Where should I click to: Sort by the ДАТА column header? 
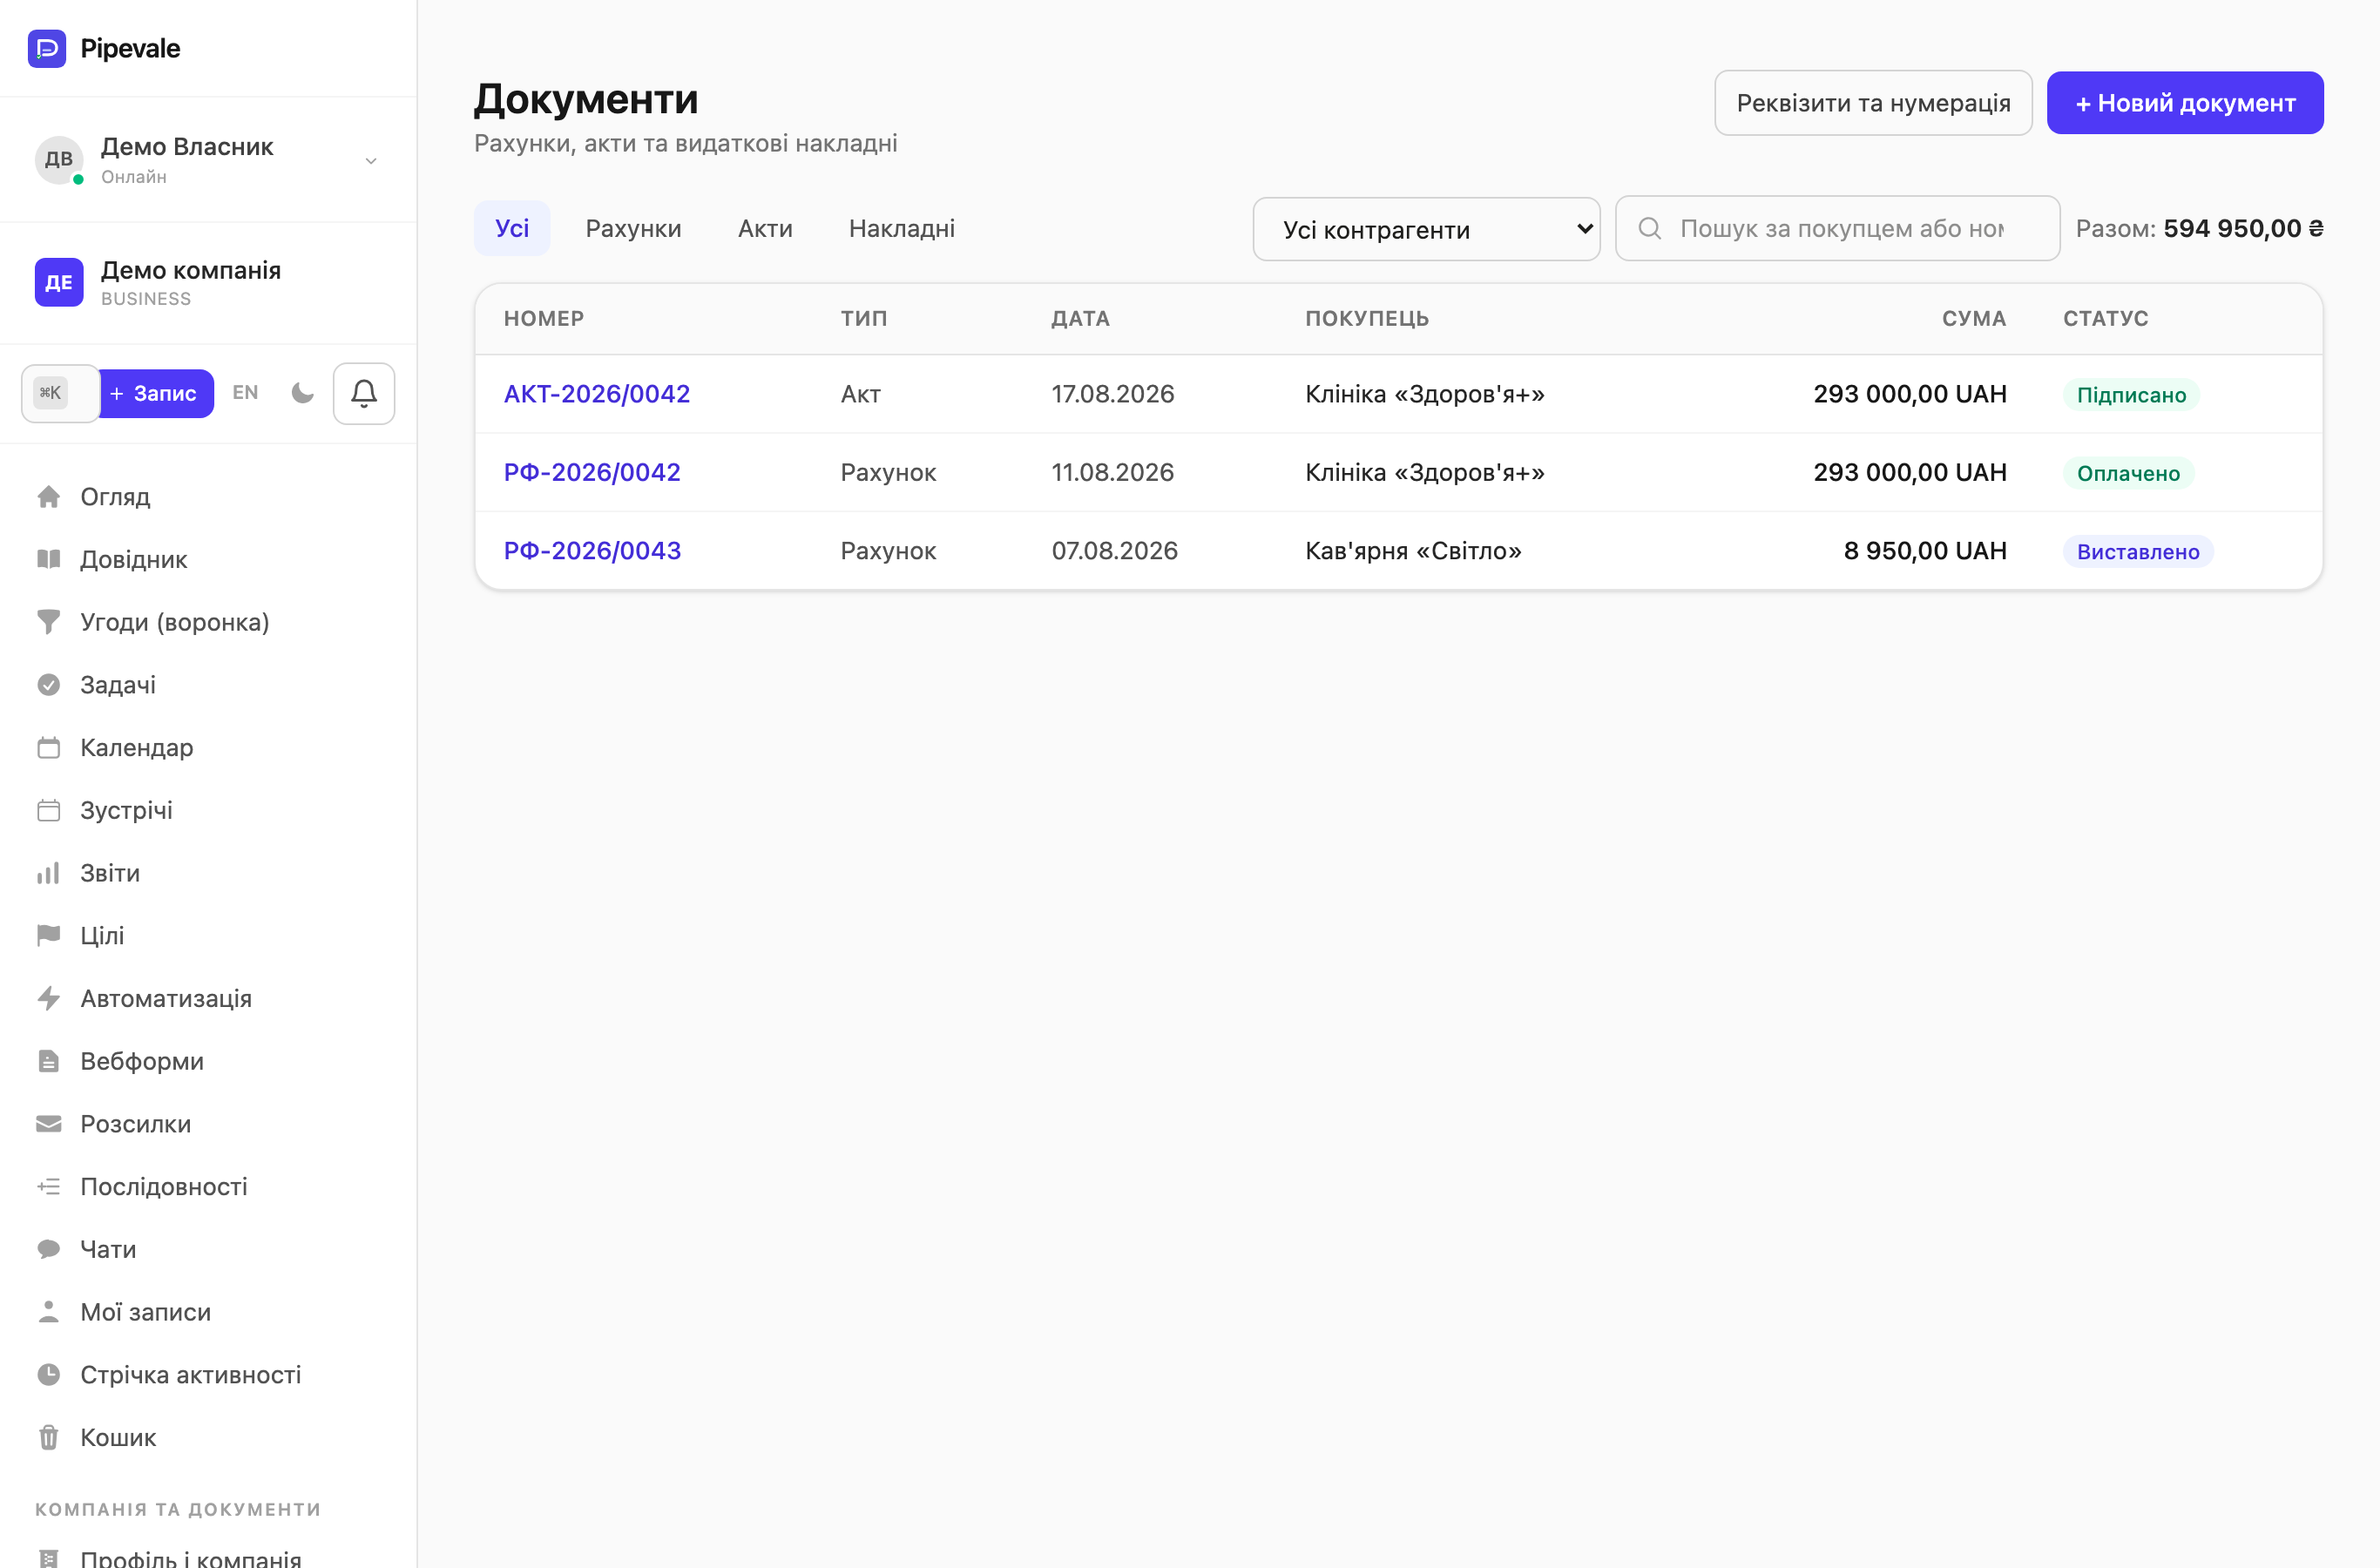(x=1080, y=319)
